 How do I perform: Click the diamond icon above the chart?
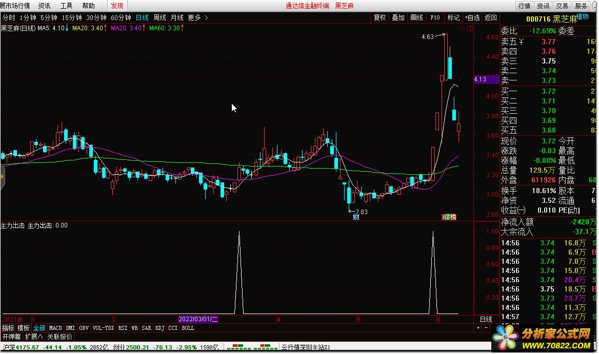462,29
